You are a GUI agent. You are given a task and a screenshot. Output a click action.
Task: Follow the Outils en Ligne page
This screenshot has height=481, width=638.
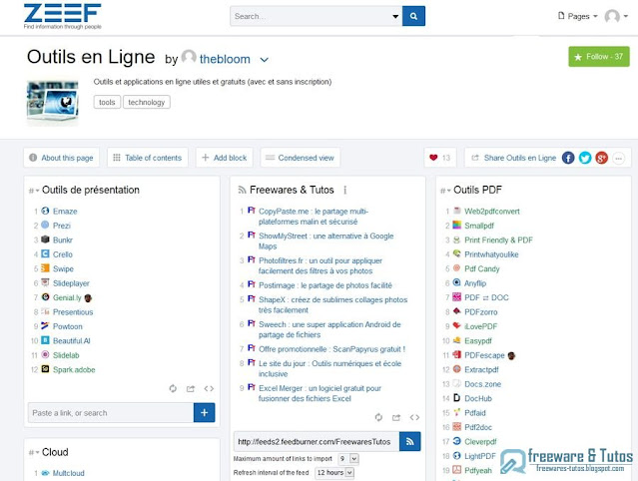point(598,57)
